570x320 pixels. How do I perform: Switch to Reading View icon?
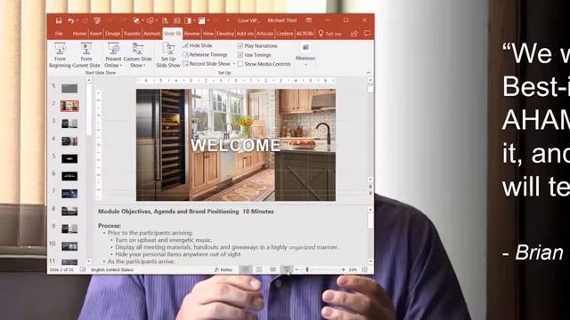[273, 269]
